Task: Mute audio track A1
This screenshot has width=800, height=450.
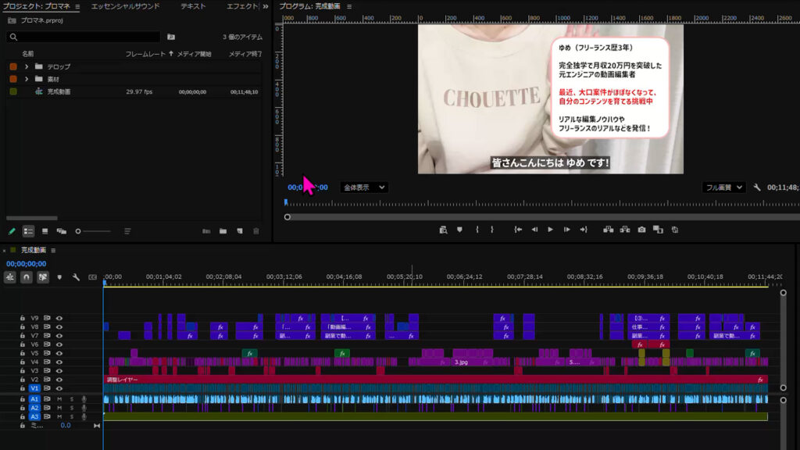Action: pyautogui.click(x=59, y=399)
